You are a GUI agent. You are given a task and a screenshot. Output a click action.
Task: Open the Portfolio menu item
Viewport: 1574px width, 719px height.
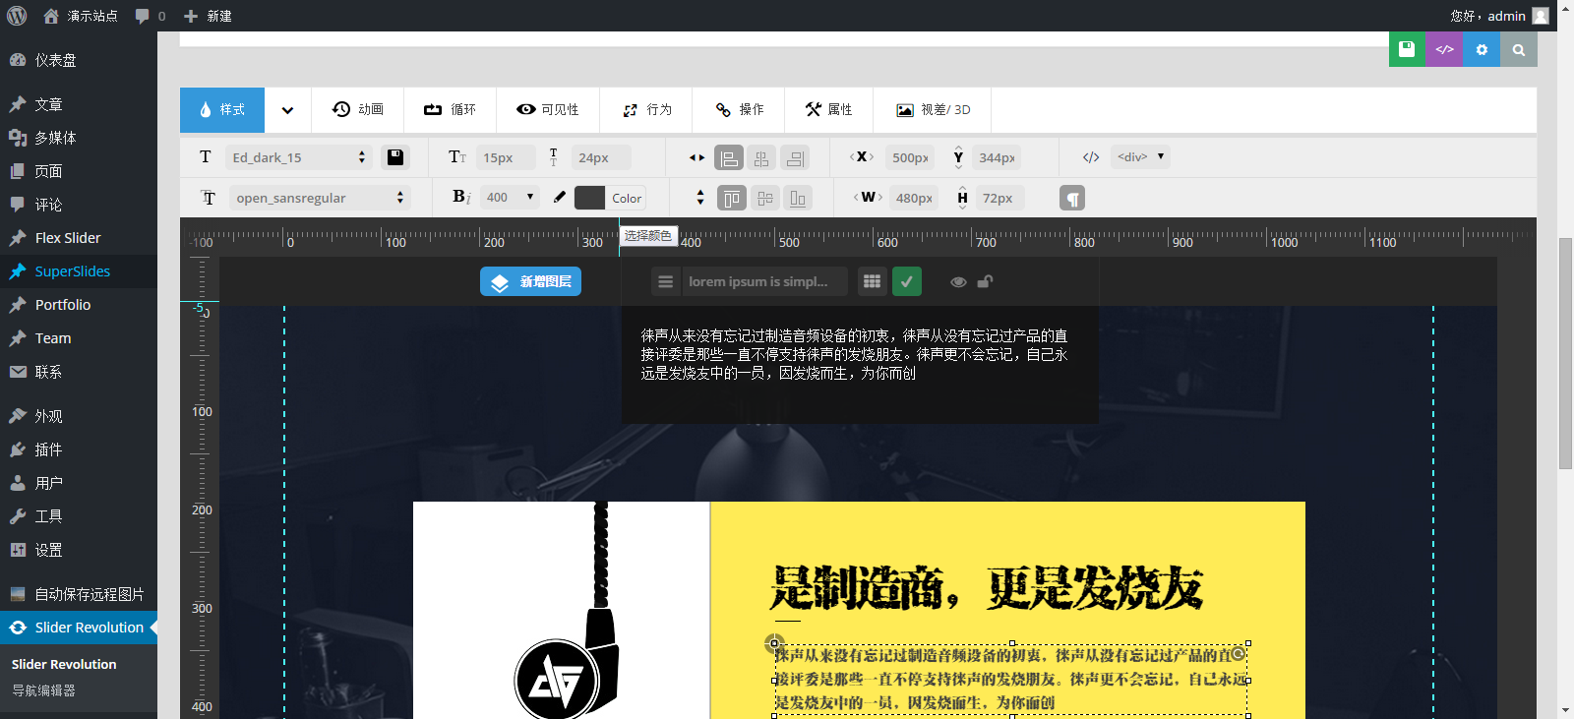point(79,305)
